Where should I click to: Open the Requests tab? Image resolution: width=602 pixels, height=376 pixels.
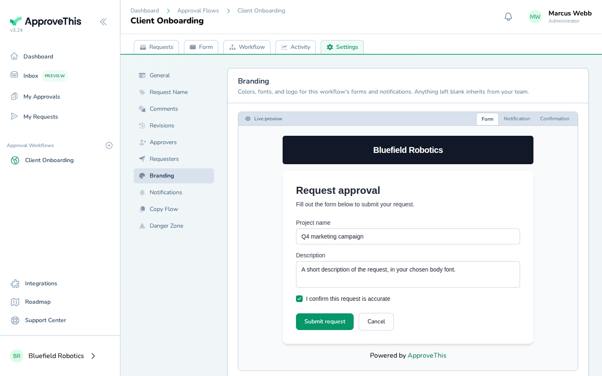(156, 47)
